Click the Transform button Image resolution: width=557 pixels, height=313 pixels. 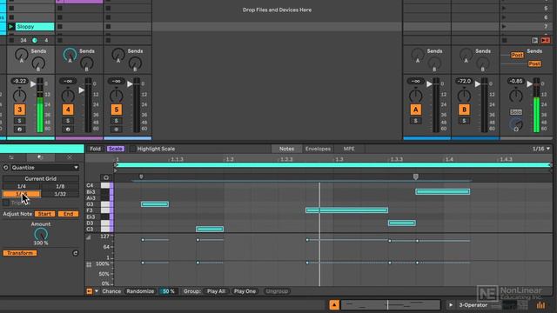point(20,253)
